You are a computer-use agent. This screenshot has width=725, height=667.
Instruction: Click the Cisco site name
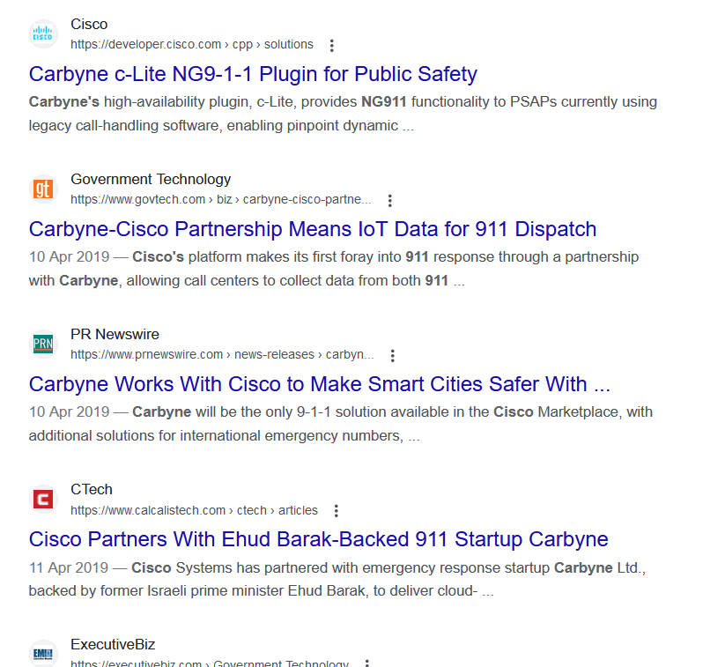tap(89, 24)
